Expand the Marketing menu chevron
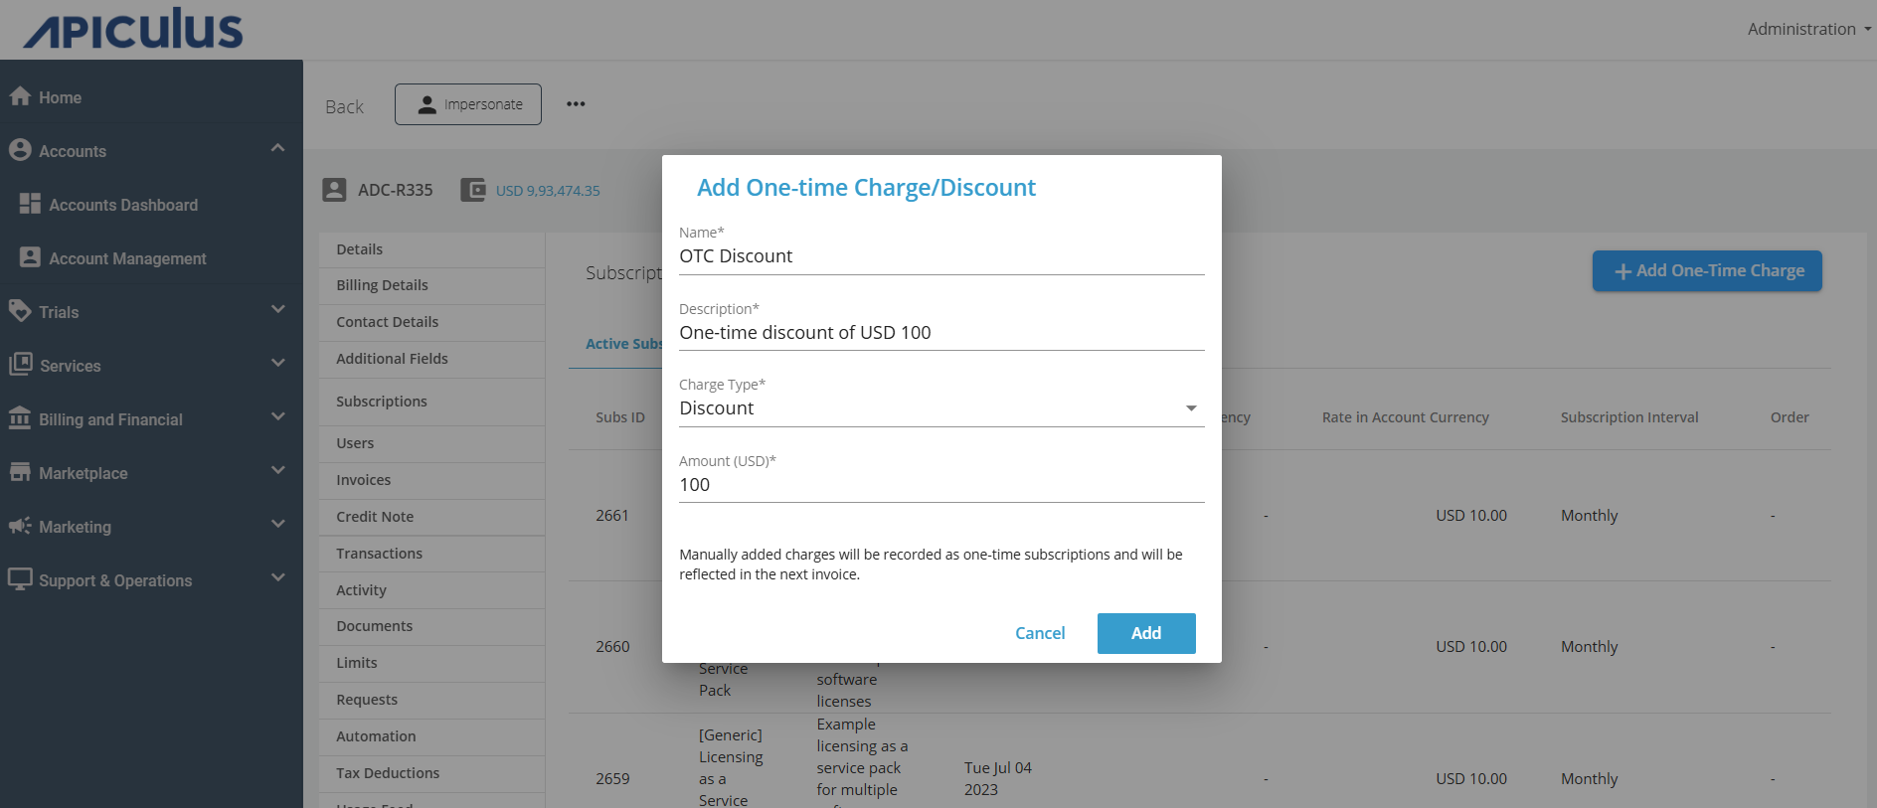 pos(277,524)
